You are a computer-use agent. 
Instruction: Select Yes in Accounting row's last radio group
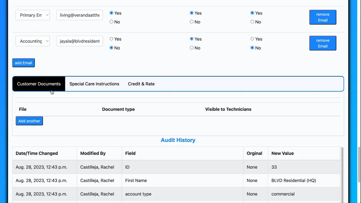(x=252, y=39)
